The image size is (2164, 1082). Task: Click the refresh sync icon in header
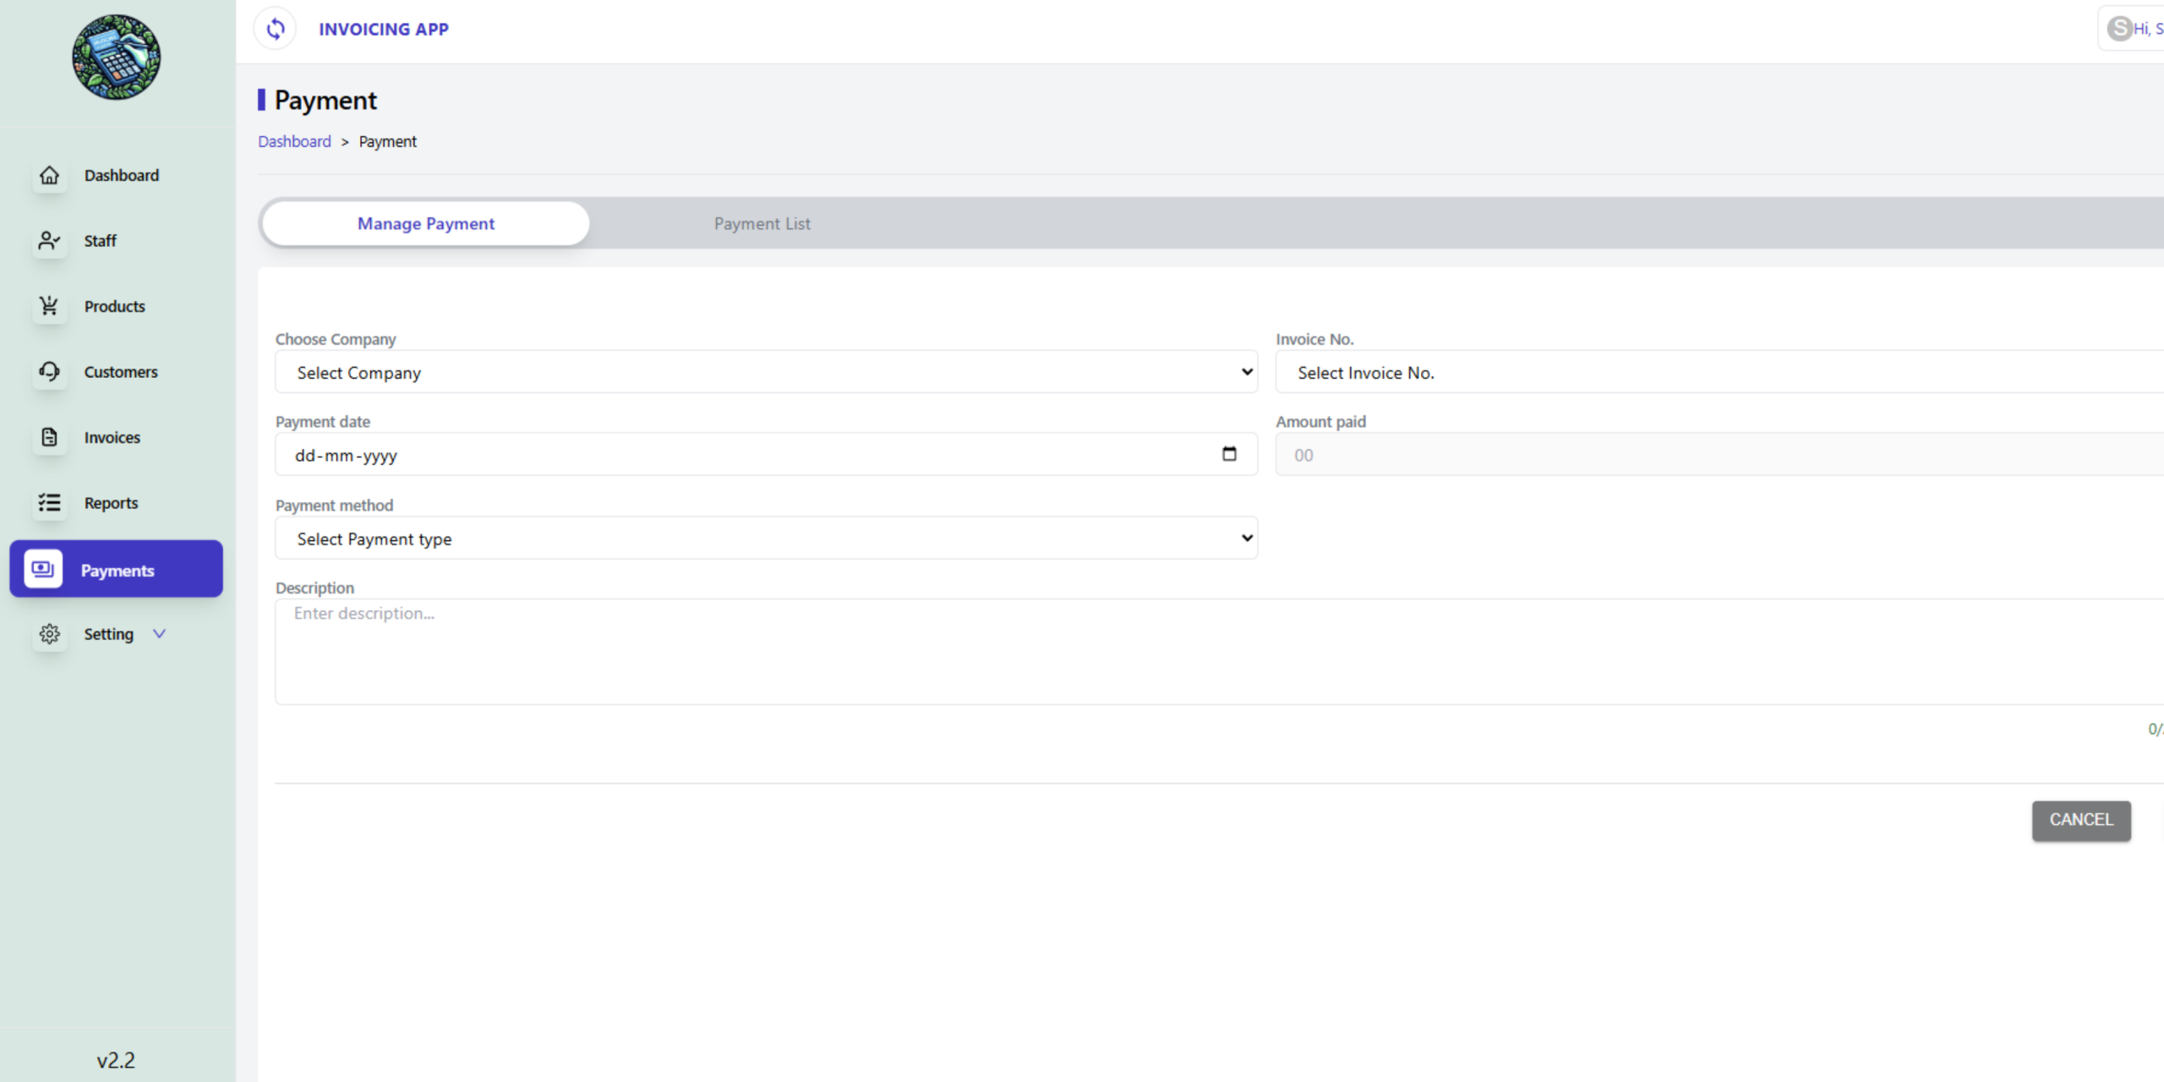[x=276, y=29]
